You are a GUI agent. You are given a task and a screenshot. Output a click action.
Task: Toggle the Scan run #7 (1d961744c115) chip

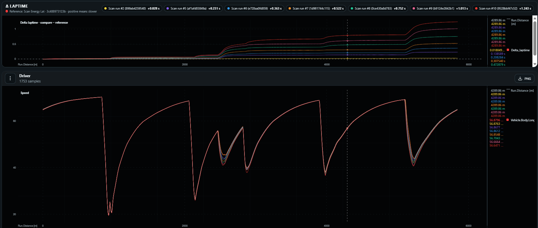click(316, 9)
